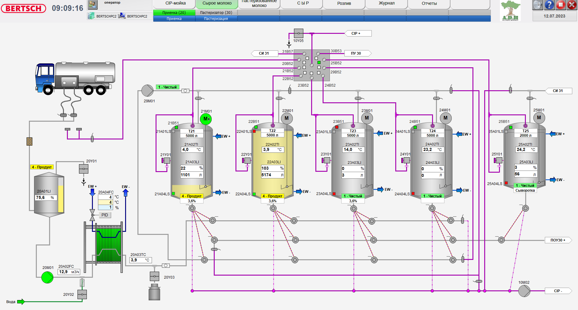Select pump 29M01 on the raw milk line
The width and height of the screenshot is (578, 310).
(x=147, y=90)
